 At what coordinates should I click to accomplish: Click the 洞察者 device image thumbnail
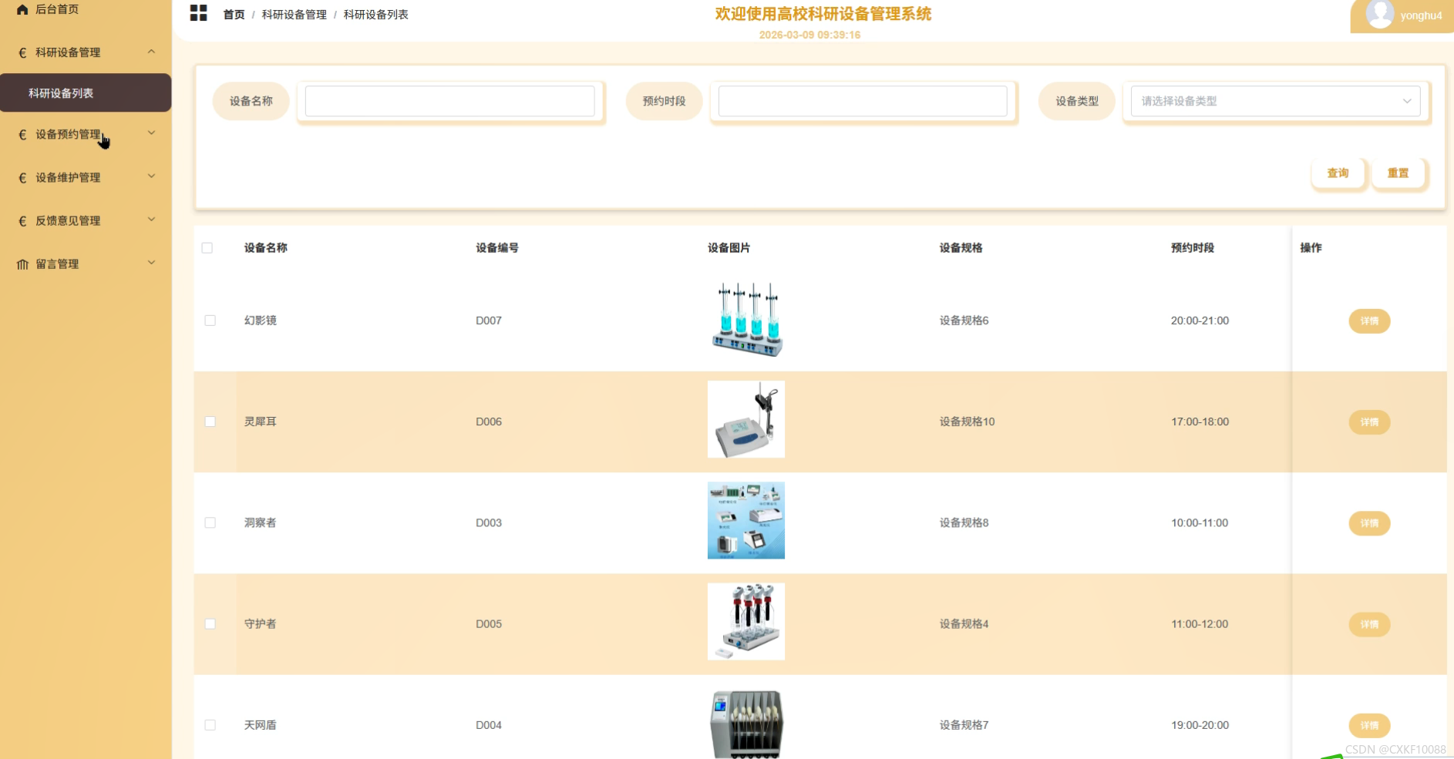click(x=746, y=520)
